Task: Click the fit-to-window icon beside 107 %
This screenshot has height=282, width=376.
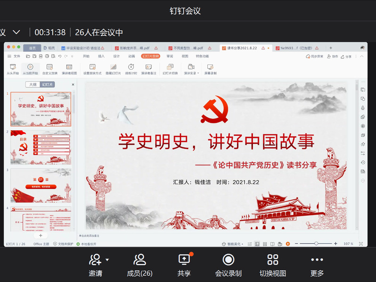Action: pyautogui.click(x=360, y=244)
